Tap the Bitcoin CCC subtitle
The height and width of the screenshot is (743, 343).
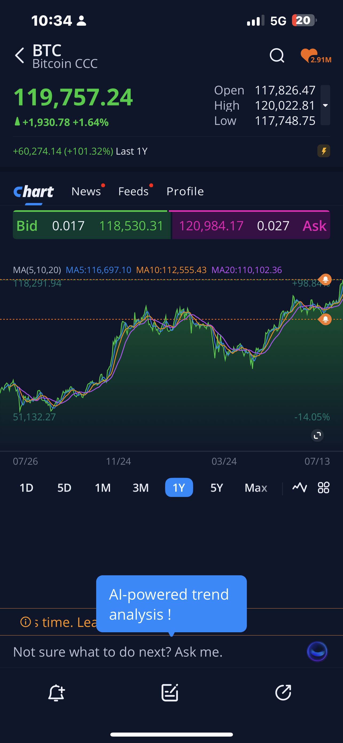click(x=65, y=63)
